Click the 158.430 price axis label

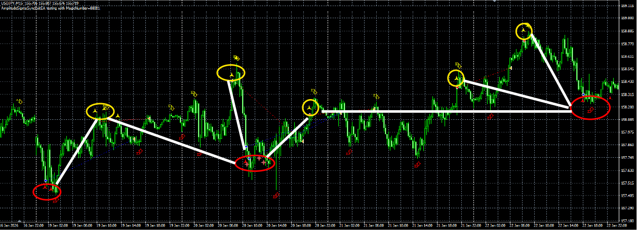[627, 81]
